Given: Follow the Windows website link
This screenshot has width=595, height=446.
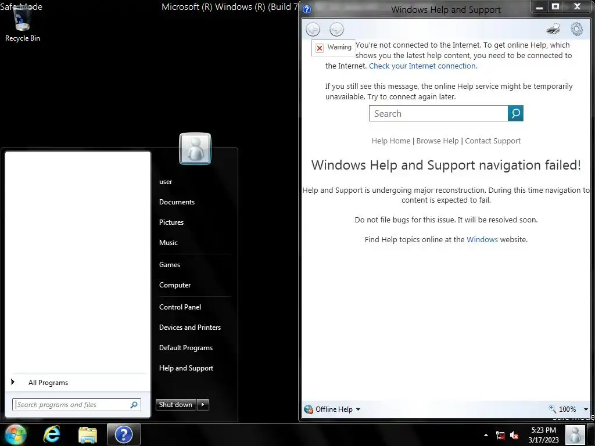Looking at the screenshot, I should (x=482, y=239).
